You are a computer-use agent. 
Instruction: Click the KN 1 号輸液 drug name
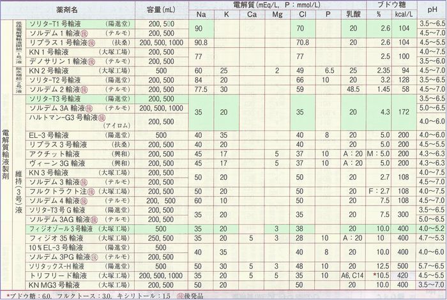point(49,52)
